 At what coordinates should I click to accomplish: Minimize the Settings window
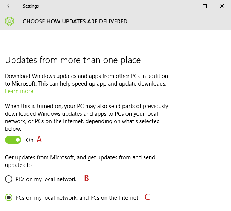[x=187, y=6]
